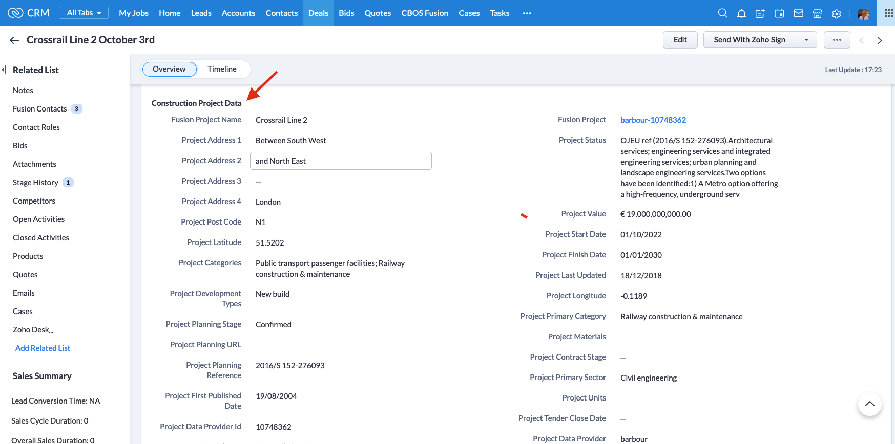Click the Edit button

click(680, 40)
